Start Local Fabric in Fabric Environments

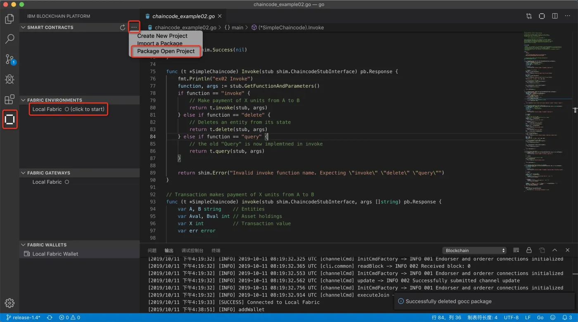click(69, 109)
